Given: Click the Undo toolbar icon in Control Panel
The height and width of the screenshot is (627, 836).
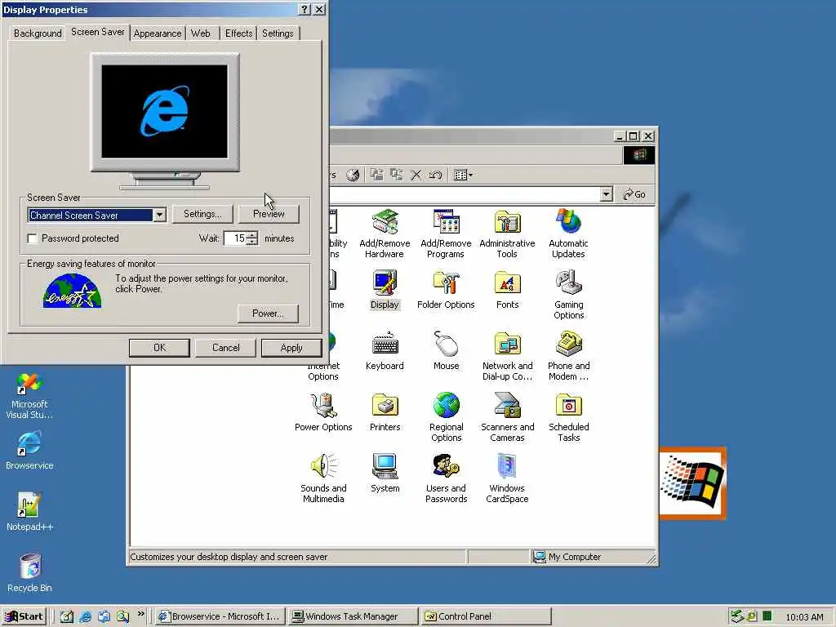Looking at the screenshot, I should pos(435,175).
